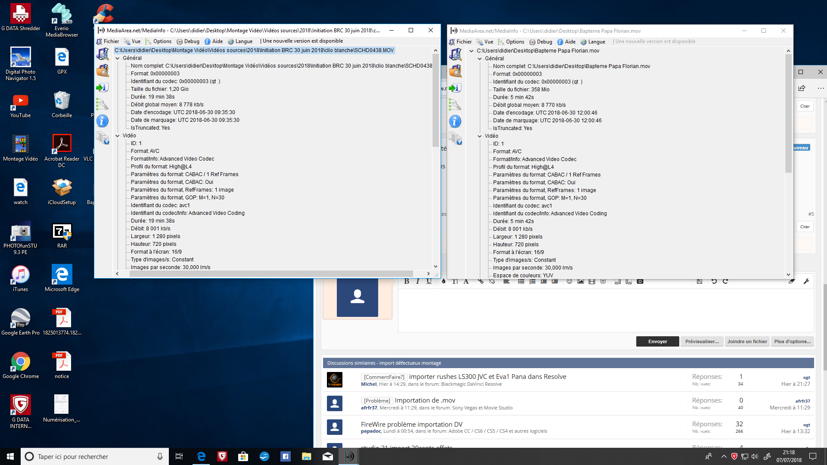Collapse the Général node in left MediaInfo
This screenshot has height=465, width=827.
(118, 58)
